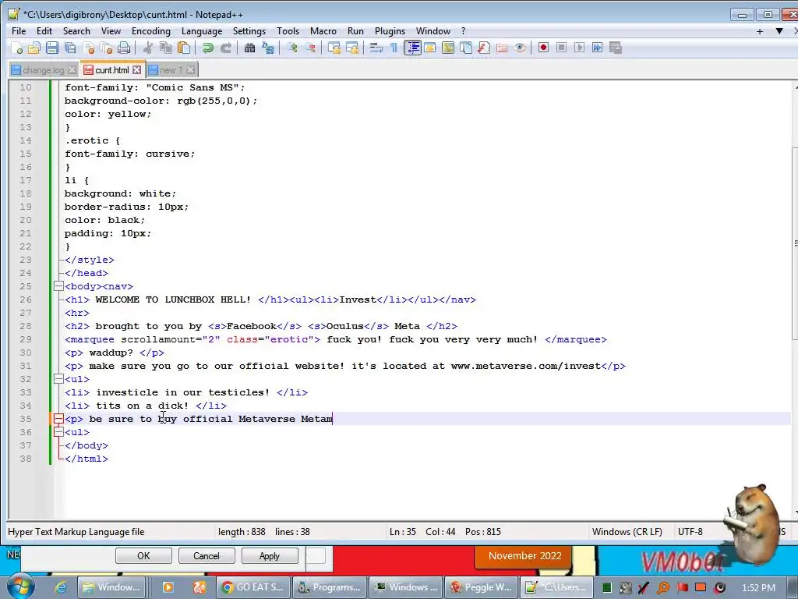Close the change.log tab
Image resolution: width=798 pixels, height=599 pixels.
coord(72,70)
